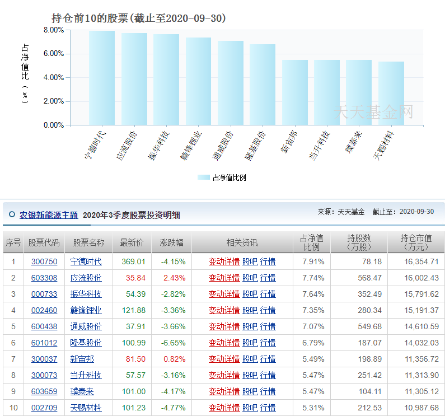
Task: Toggle the 占净值比例 legend swatch
Action: [204, 177]
